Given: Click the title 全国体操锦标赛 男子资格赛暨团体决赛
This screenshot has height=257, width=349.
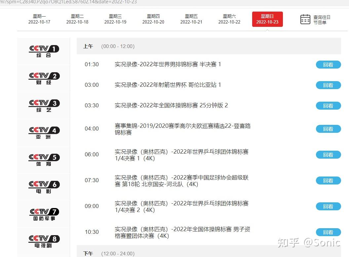Looking at the screenshot, I should (182, 233).
